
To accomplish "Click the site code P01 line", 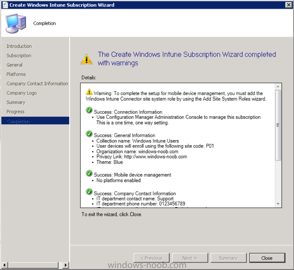I will [155, 146].
